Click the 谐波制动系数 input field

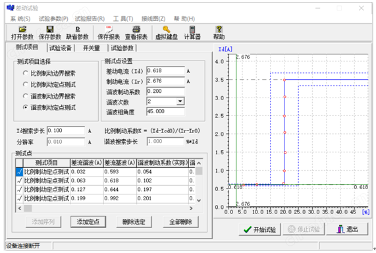click(x=165, y=91)
